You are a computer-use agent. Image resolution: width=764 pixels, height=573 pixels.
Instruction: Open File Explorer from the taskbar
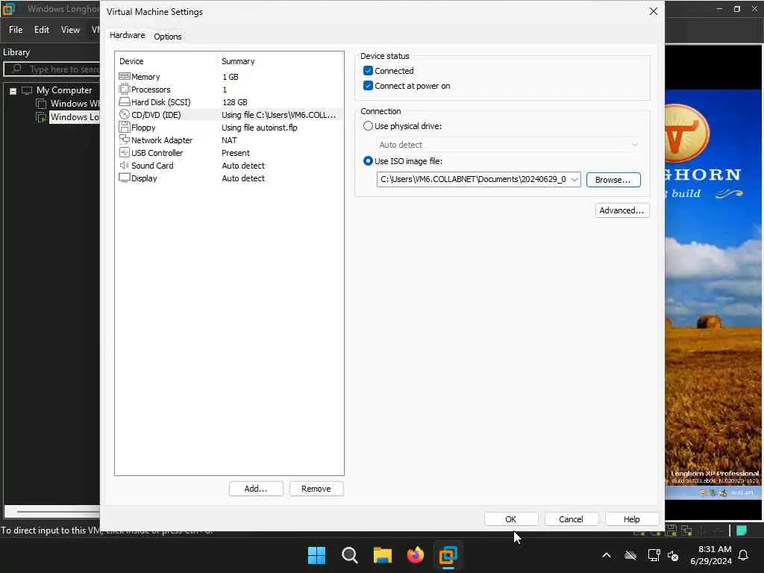tap(383, 555)
